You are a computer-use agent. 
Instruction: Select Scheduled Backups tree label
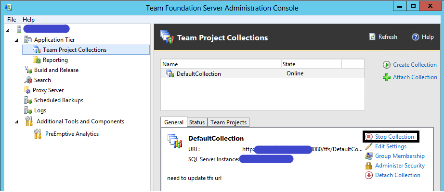(x=59, y=100)
